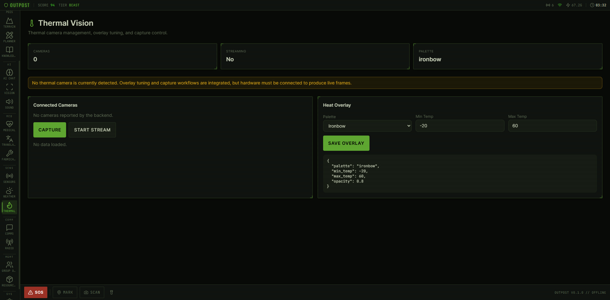Open the Medical heart icon
Screen dimensions: 610x300
[x=10, y=126]
